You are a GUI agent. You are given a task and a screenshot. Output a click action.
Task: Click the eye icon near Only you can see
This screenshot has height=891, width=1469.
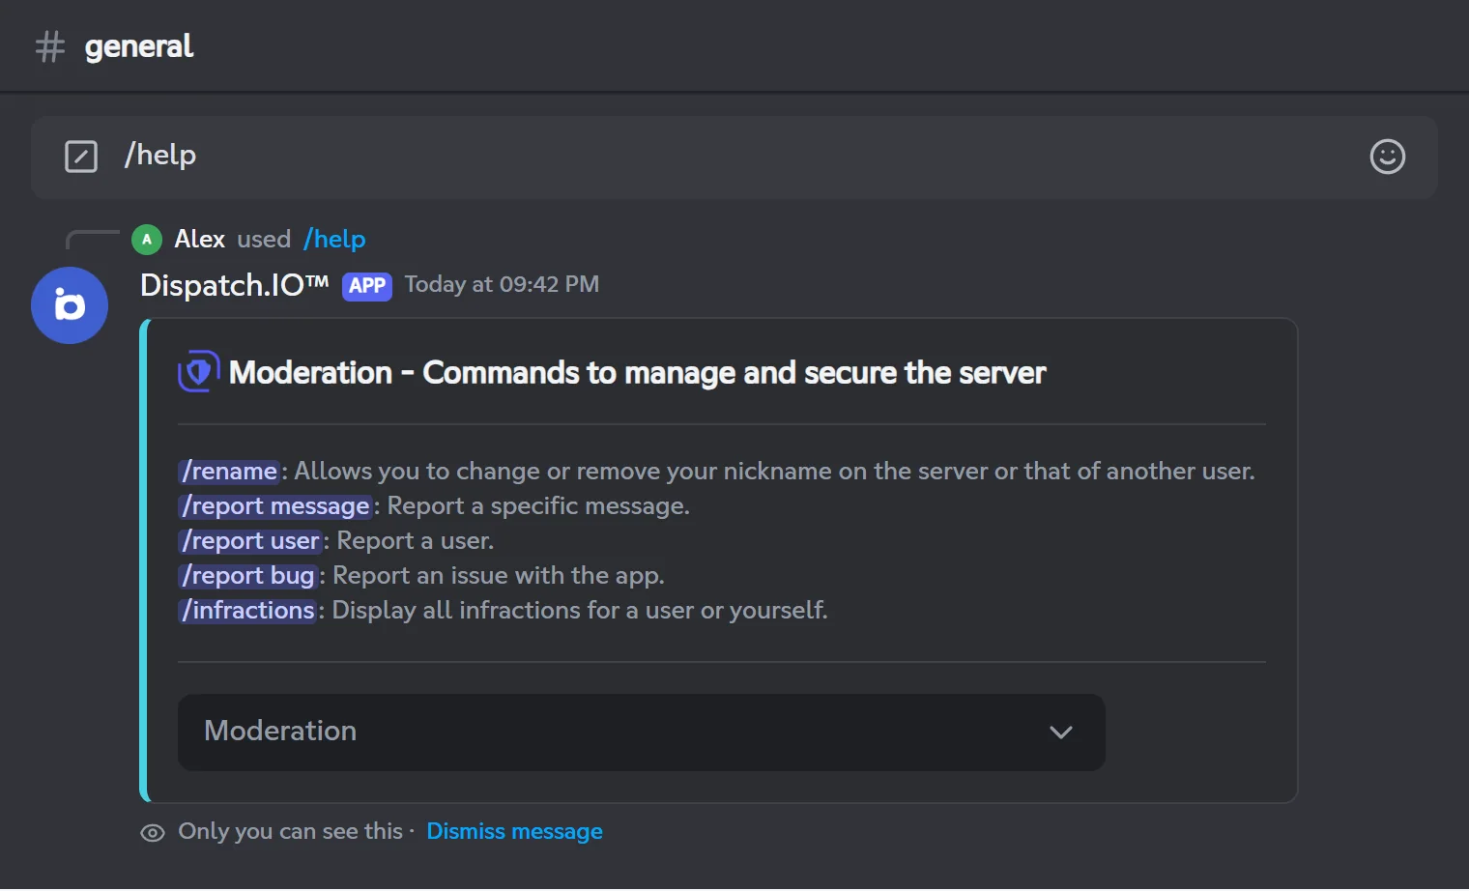pyautogui.click(x=153, y=833)
